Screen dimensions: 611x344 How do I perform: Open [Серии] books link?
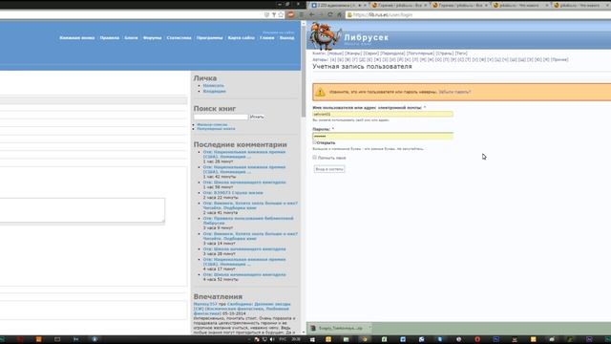371,54
